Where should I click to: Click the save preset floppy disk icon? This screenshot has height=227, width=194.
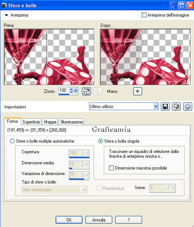165,106
